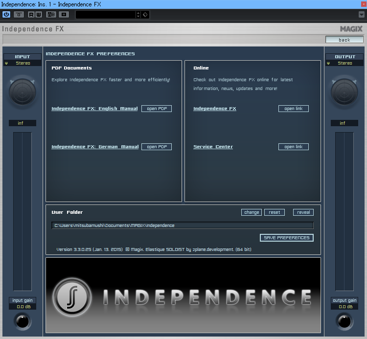Enable Read automation (R) button

pos(31,15)
